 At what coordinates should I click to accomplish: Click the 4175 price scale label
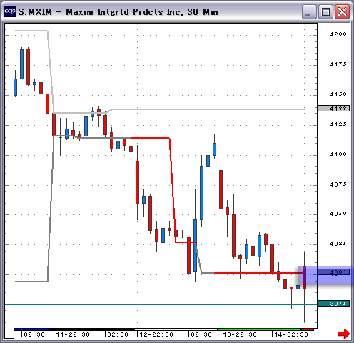[x=338, y=64]
